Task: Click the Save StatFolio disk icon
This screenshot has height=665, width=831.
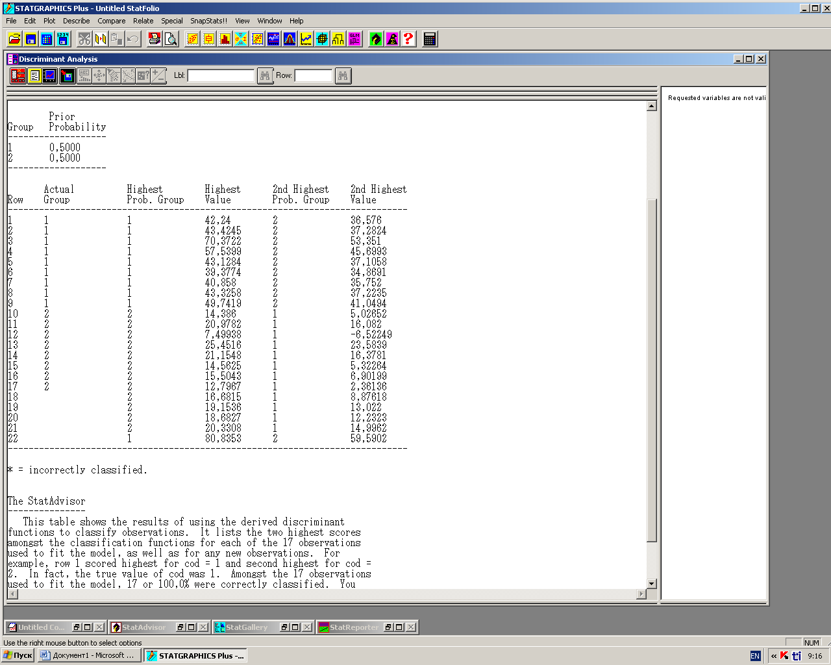Action: point(31,39)
